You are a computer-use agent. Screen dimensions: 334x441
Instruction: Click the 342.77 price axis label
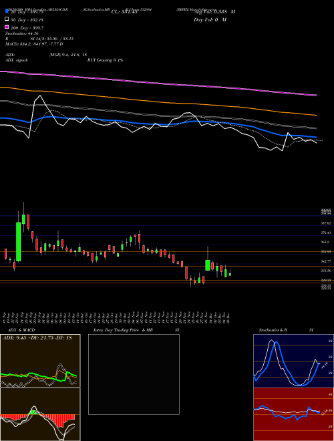(326, 261)
